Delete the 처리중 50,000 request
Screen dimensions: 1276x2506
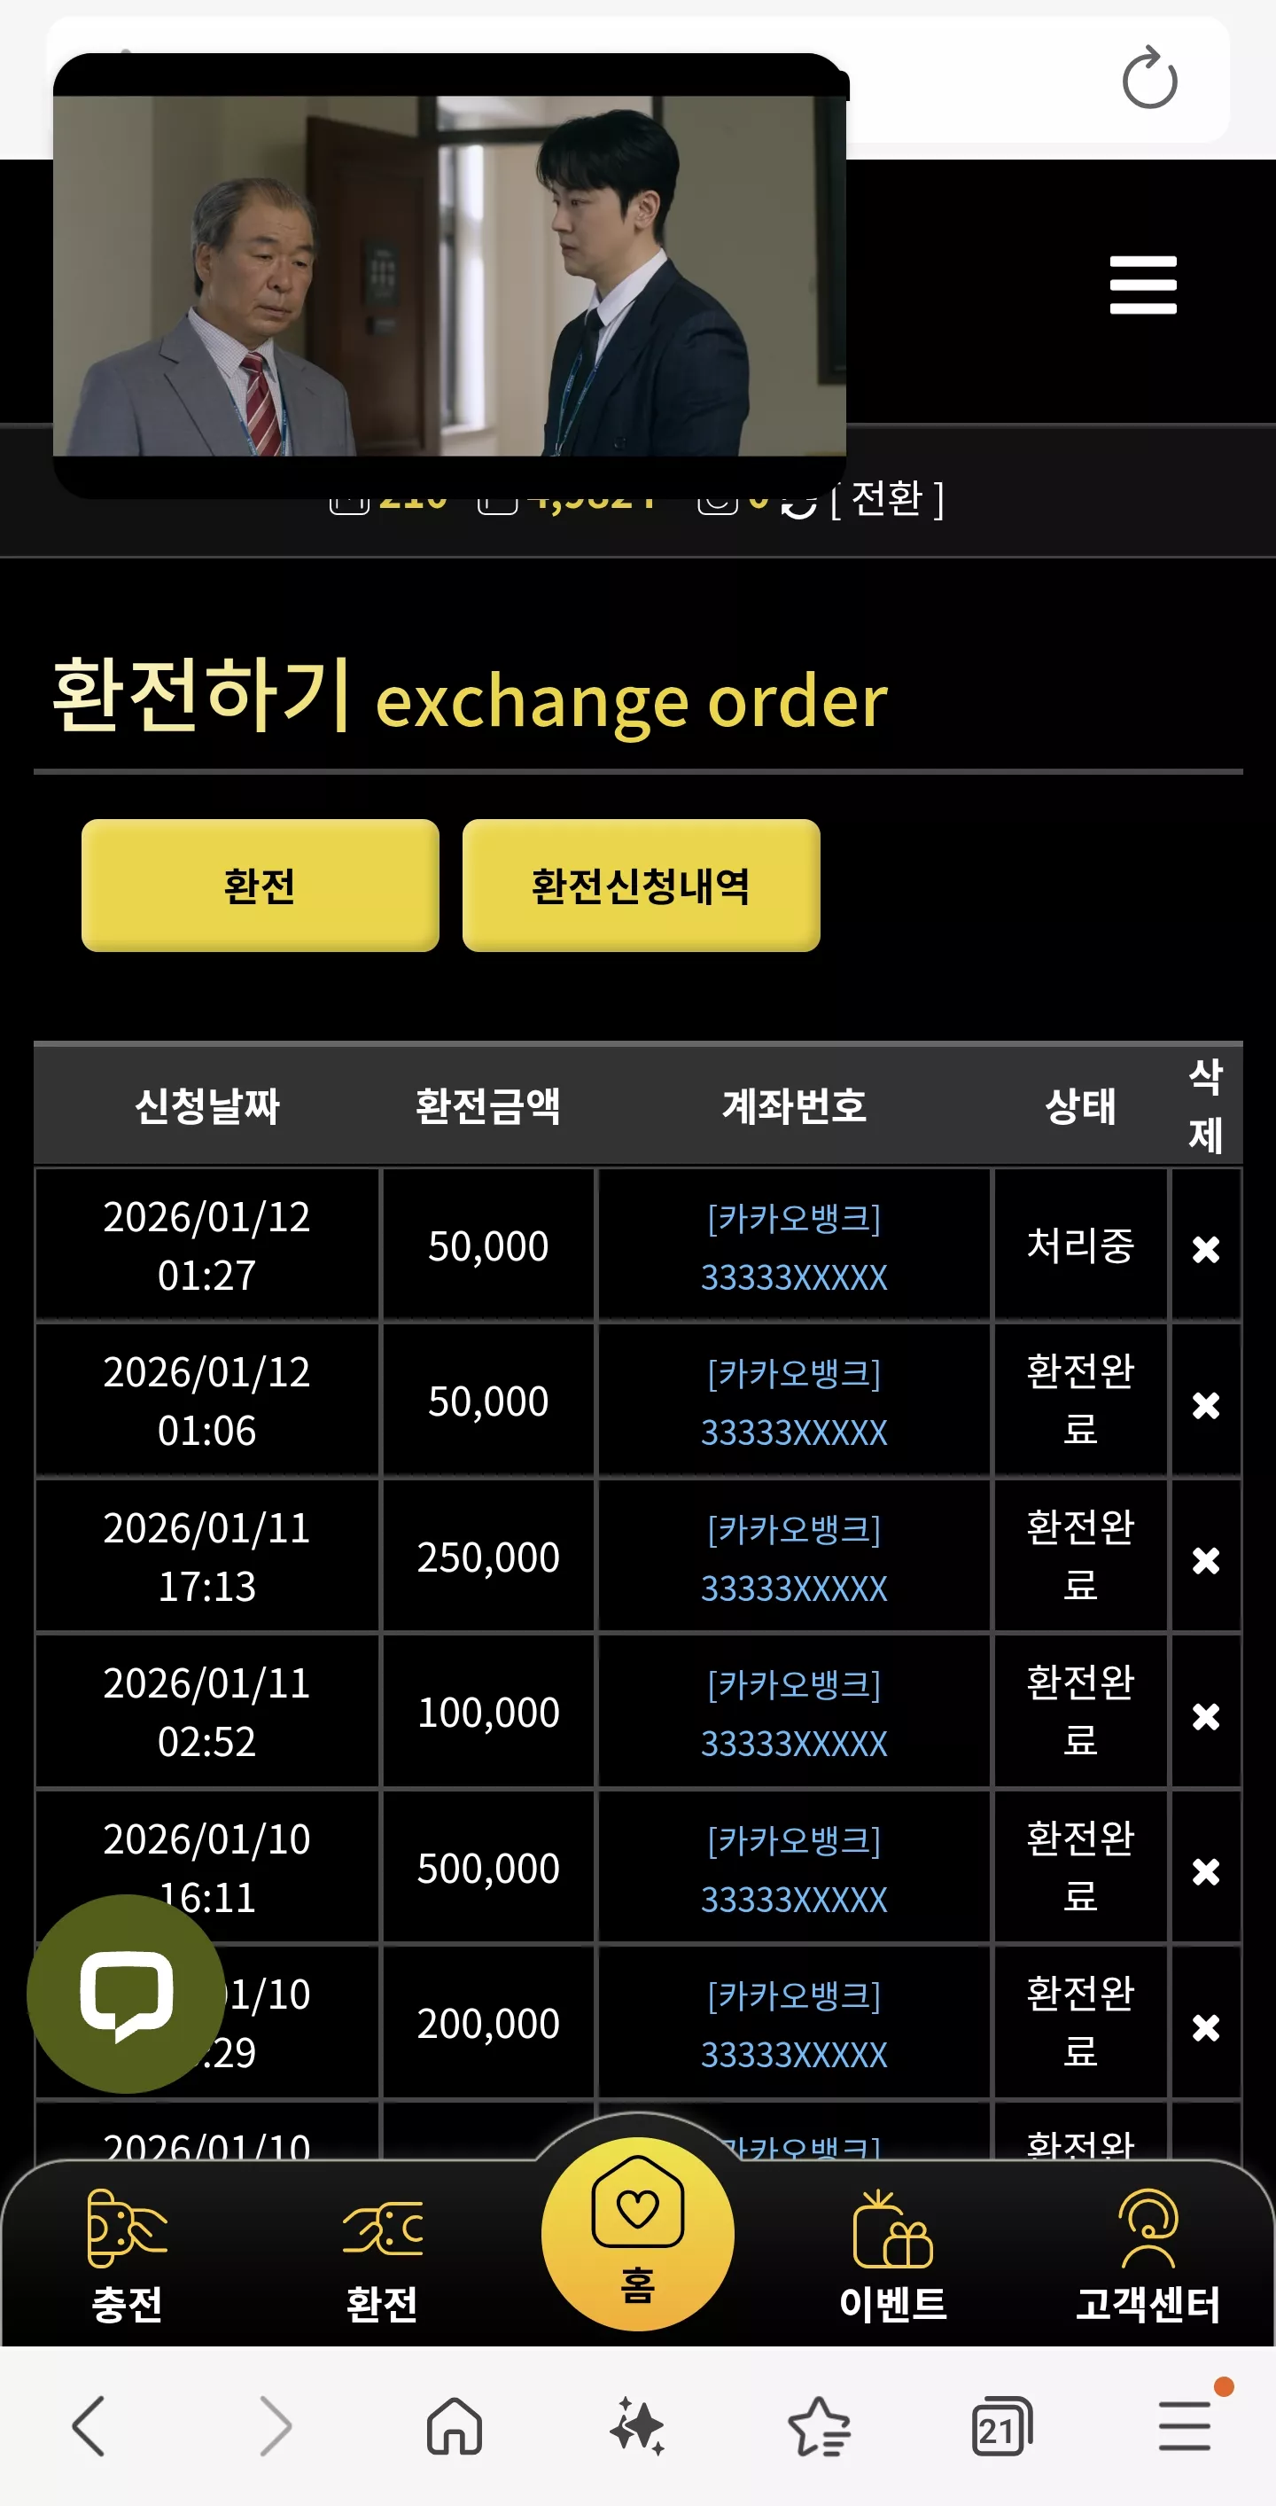tap(1206, 1248)
